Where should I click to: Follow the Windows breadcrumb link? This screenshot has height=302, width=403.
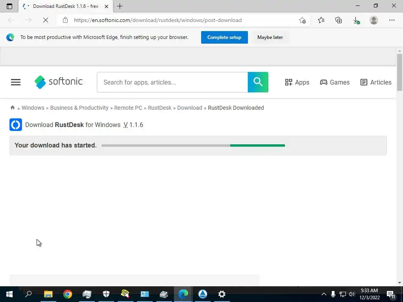[x=33, y=108]
